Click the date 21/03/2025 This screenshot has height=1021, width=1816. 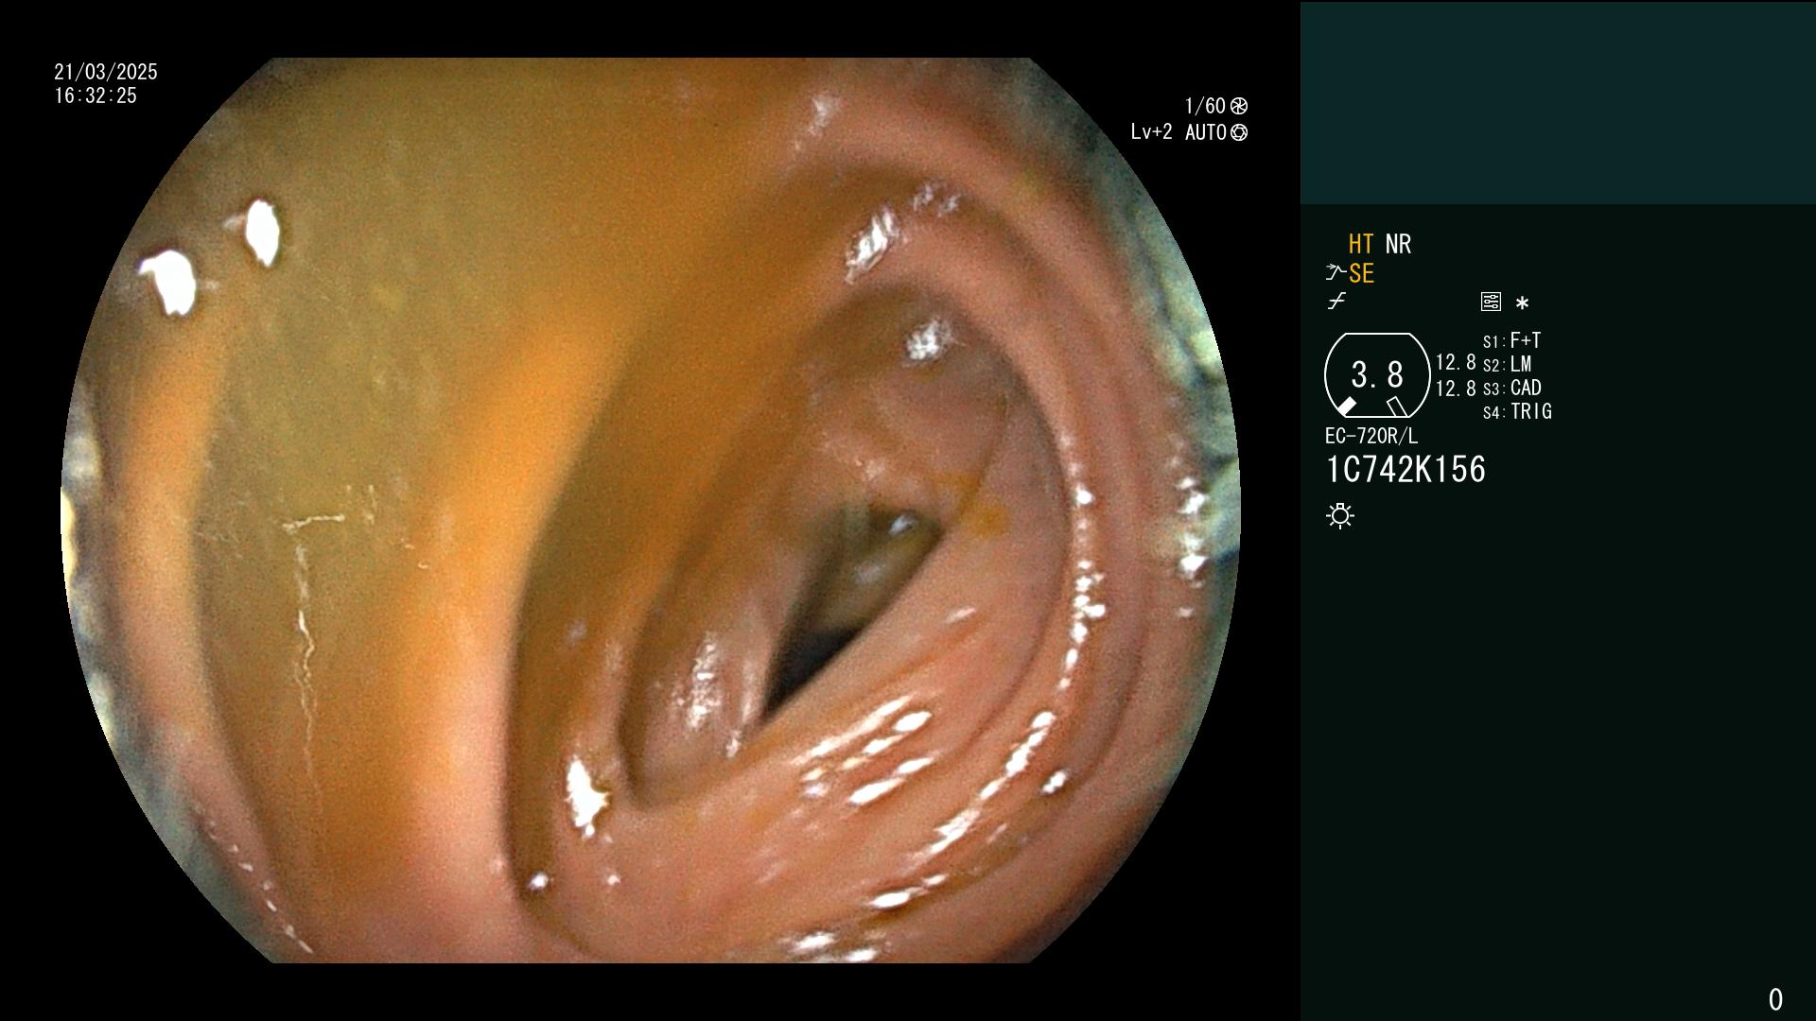[106, 72]
